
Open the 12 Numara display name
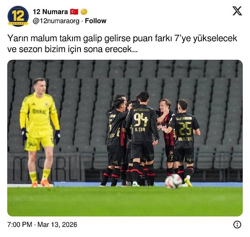[x=50, y=12]
